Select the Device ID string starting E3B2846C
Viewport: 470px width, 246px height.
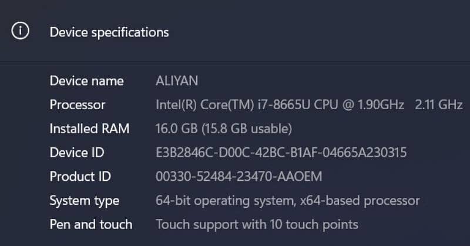click(x=281, y=153)
